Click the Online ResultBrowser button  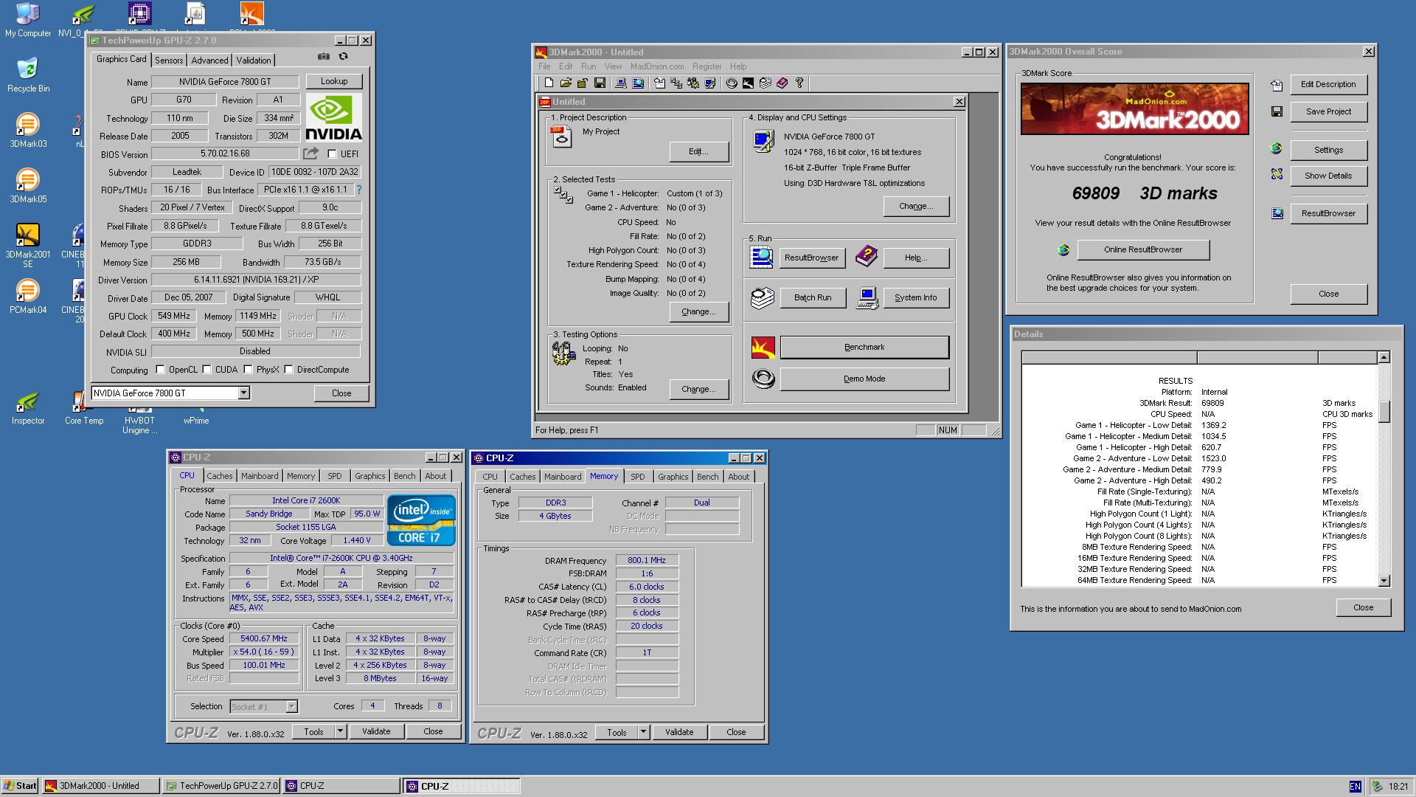(x=1143, y=249)
